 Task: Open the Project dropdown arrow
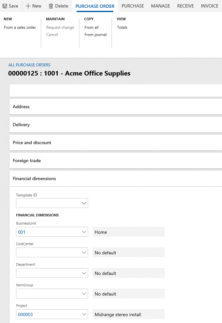tap(84, 314)
